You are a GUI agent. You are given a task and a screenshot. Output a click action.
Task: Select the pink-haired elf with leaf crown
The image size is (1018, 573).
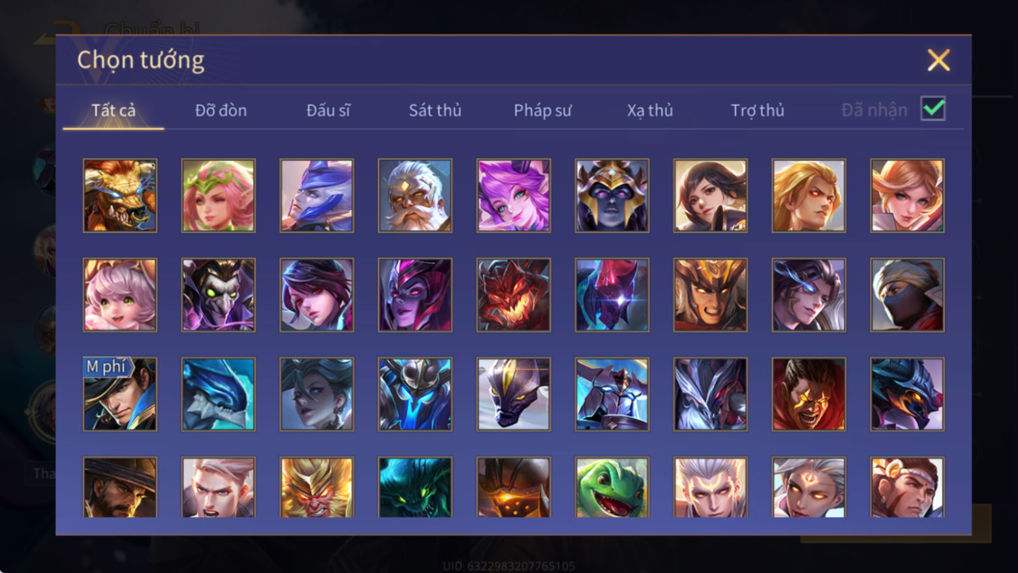pos(219,196)
